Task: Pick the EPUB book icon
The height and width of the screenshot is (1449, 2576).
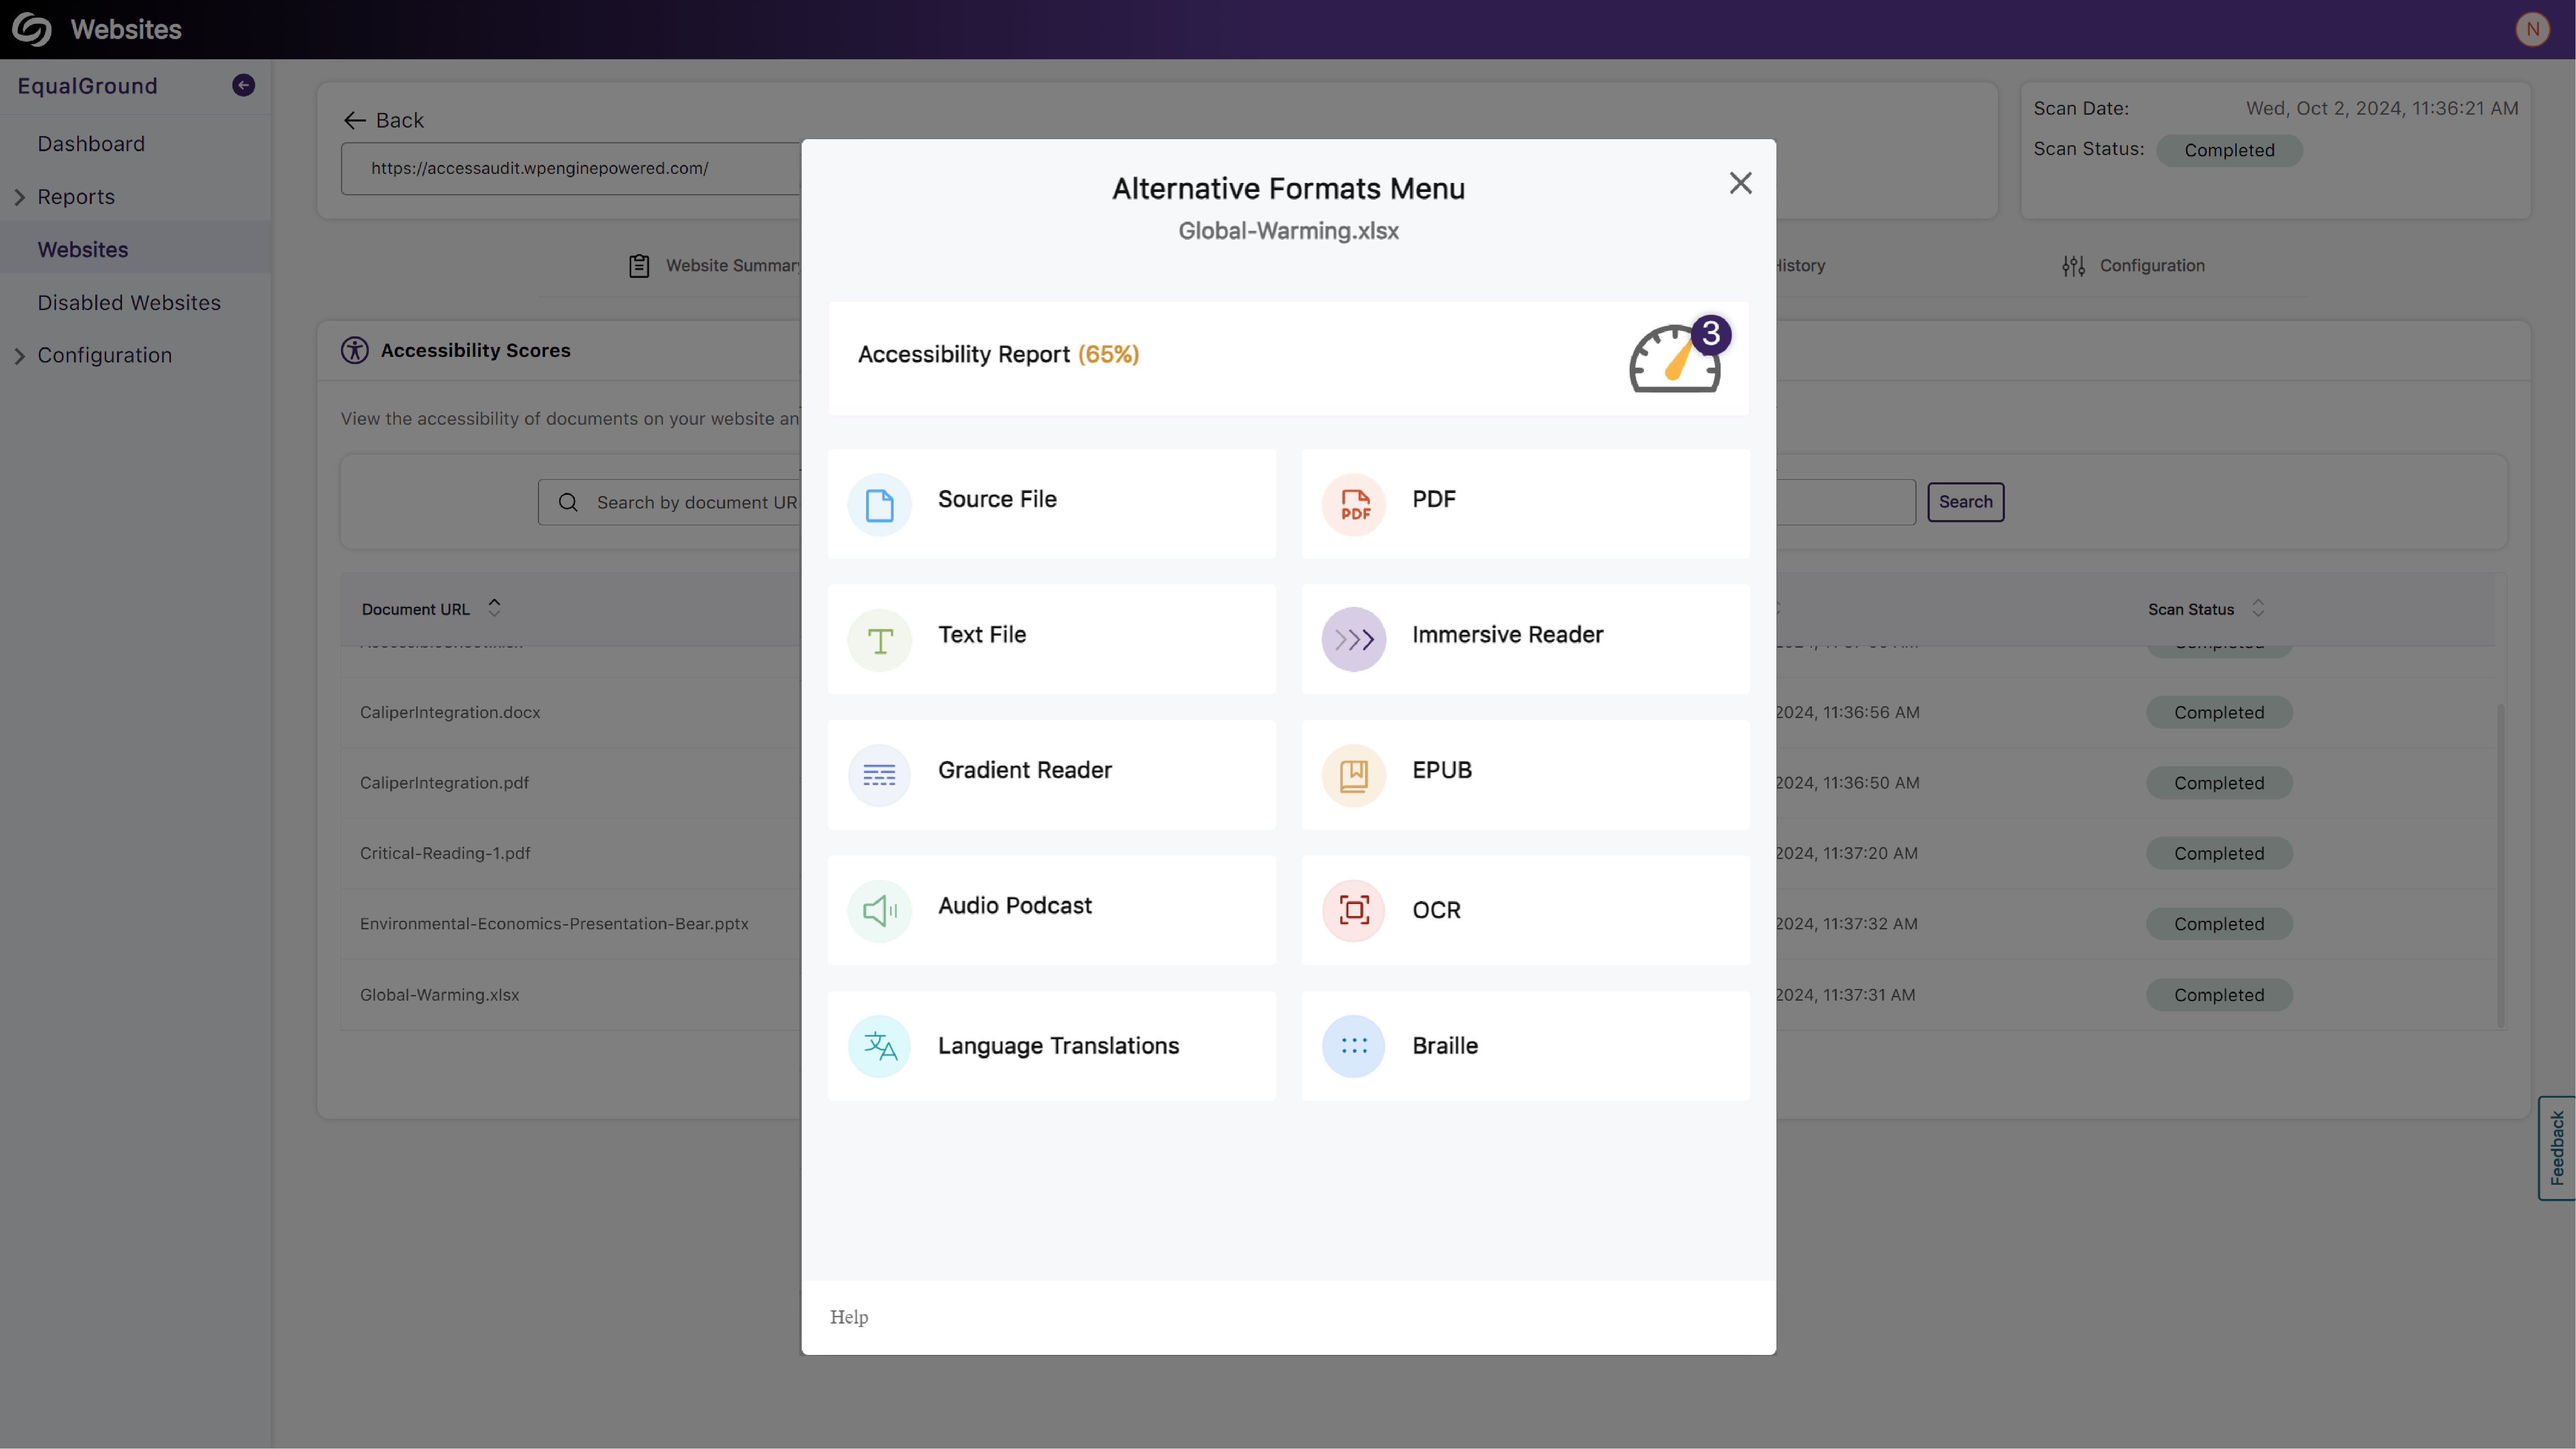Action: coord(1353,775)
